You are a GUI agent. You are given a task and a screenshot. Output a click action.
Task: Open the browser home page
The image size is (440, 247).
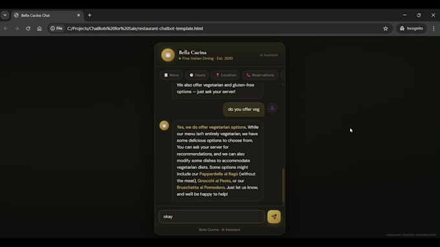click(x=39, y=28)
